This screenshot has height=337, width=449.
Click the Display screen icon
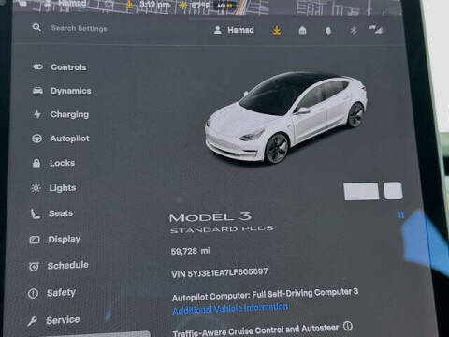[x=35, y=240]
